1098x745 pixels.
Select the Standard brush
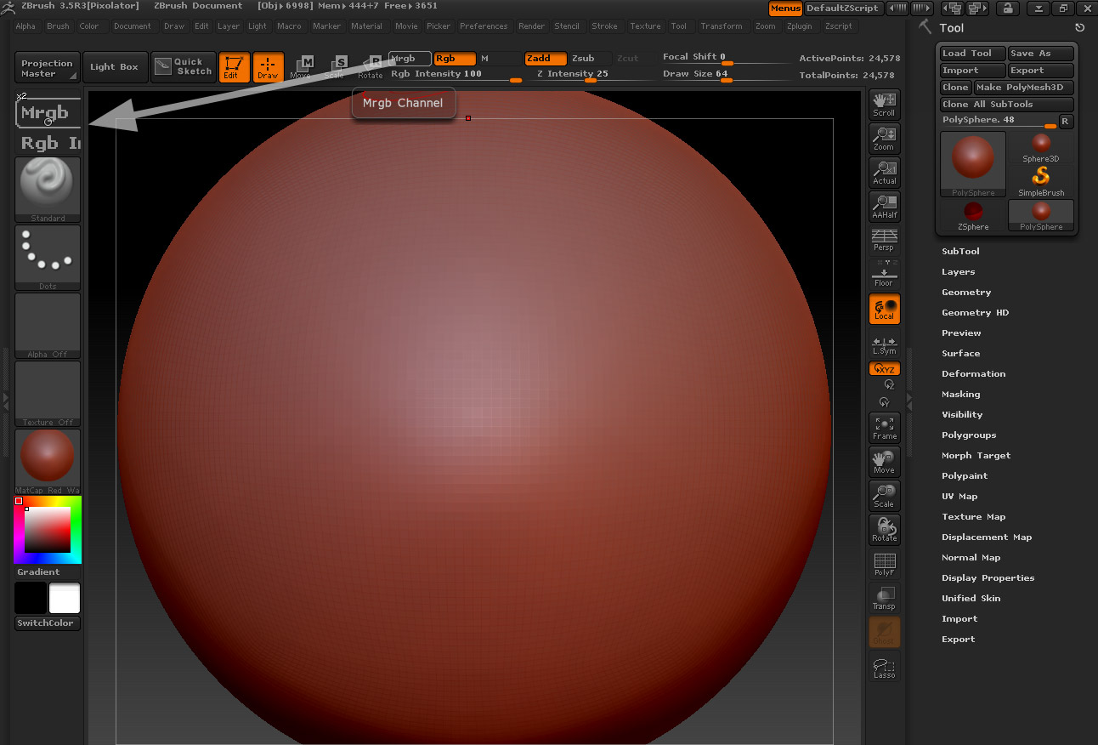pyautogui.click(x=47, y=185)
